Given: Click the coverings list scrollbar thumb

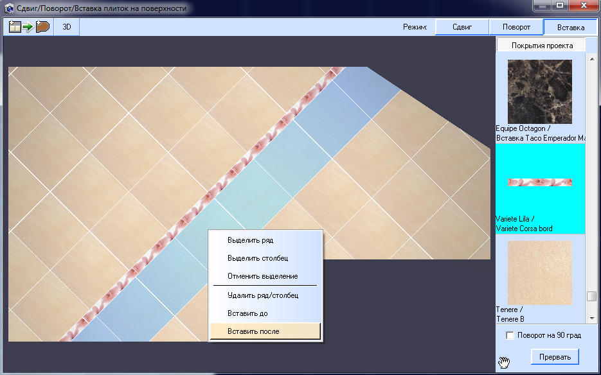Looking at the screenshot, I should 591,297.
